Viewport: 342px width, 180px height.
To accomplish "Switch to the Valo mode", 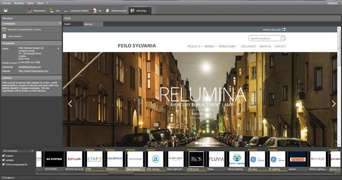I will pyautogui.click(x=55, y=11).
